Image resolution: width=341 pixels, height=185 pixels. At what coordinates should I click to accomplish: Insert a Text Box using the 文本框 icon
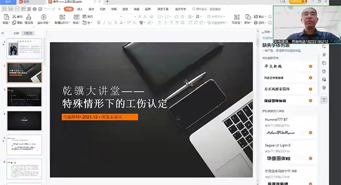tap(236, 17)
